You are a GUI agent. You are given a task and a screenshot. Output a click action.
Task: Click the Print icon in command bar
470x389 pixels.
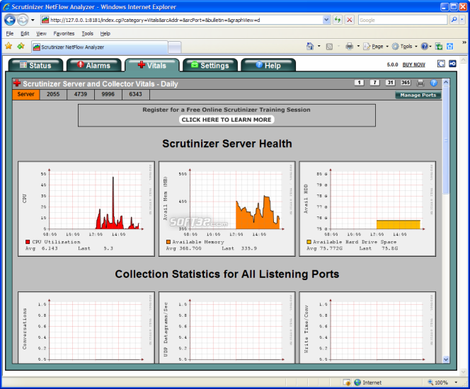point(349,47)
